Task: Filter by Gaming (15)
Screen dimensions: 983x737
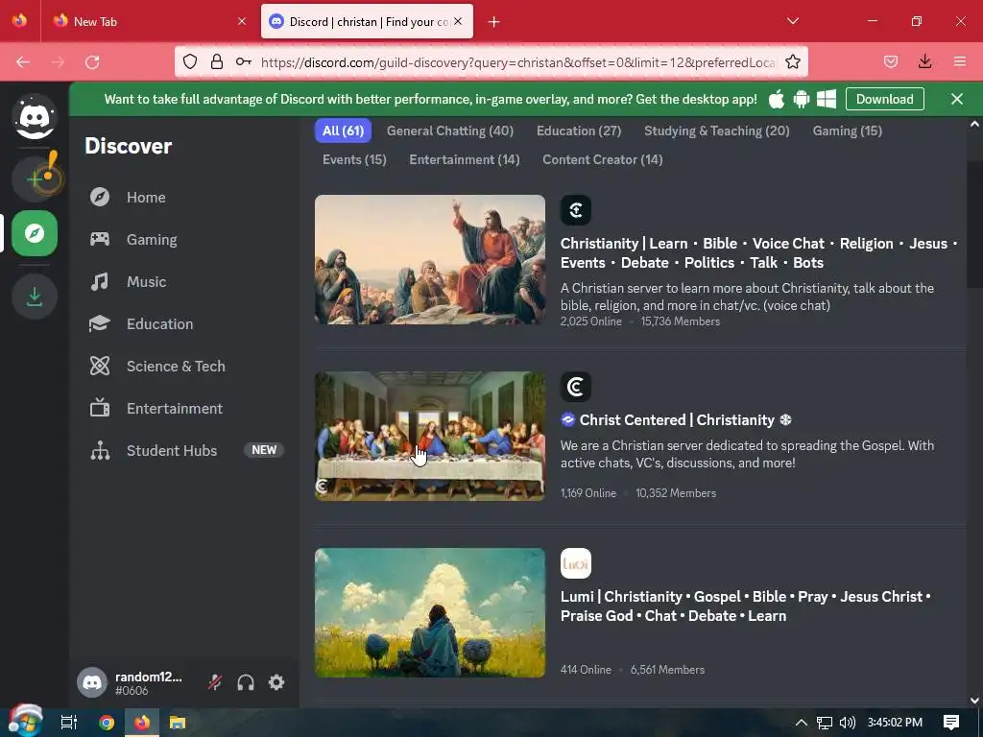Action: pyautogui.click(x=847, y=131)
